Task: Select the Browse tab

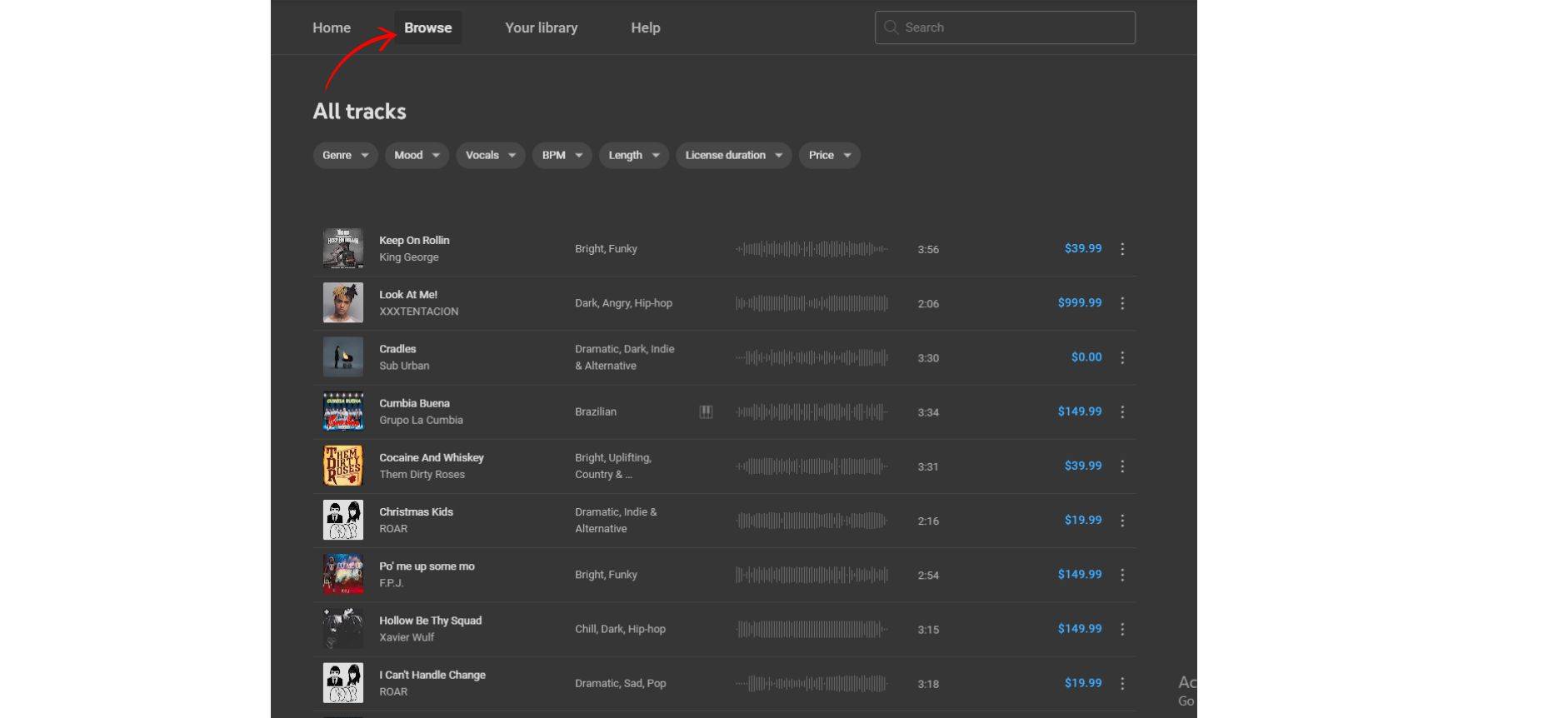Action: (x=428, y=27)
